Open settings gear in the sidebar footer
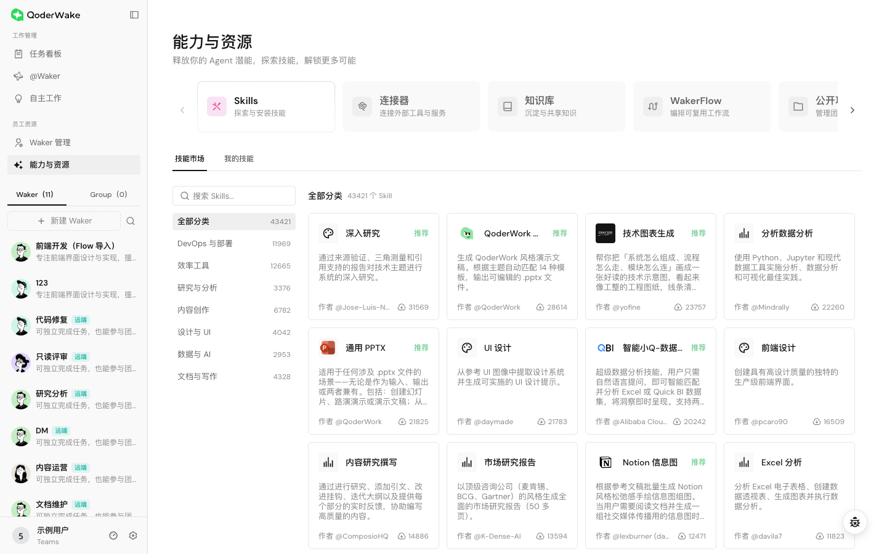This screenshot has height=554, width=887. [x=133, y=536]
